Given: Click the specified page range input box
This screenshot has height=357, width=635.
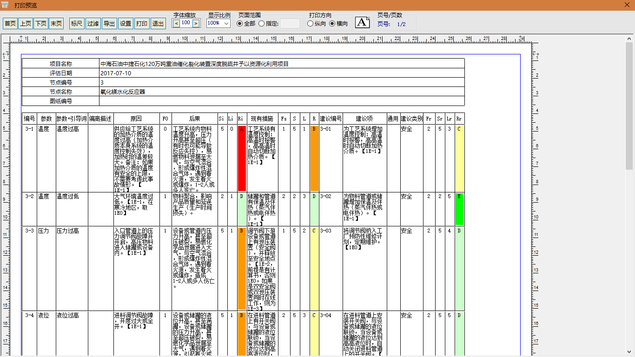Looking at the screenshot, I should coord(291,23).
